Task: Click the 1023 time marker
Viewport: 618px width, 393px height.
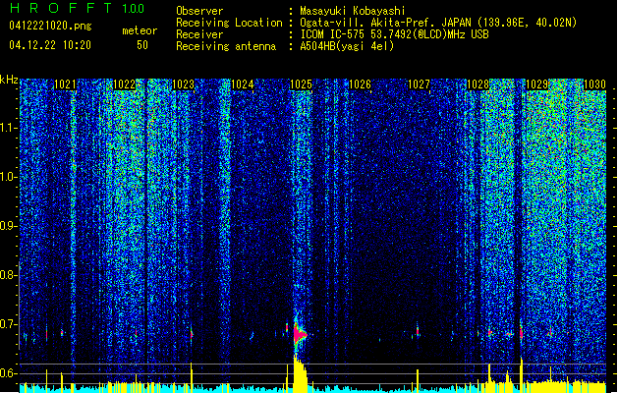Action: pos(184,84)
